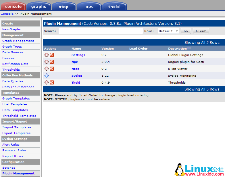The image size is (225, 177).
Task: Switch to the ntop tab
Action: pos(64,6)
